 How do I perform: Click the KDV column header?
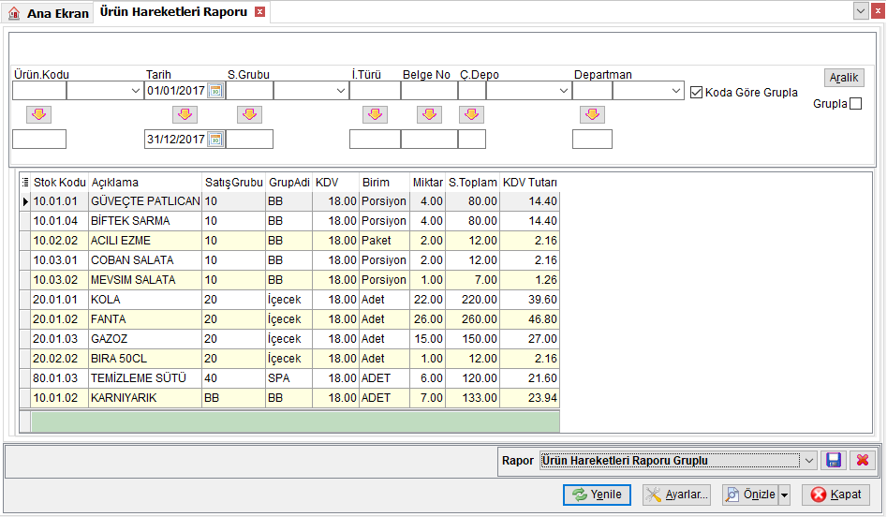(336, 182)
